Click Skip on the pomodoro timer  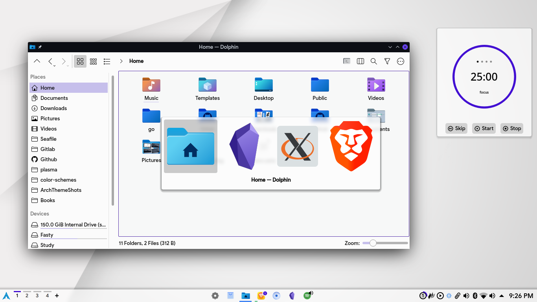pos(456,128)
